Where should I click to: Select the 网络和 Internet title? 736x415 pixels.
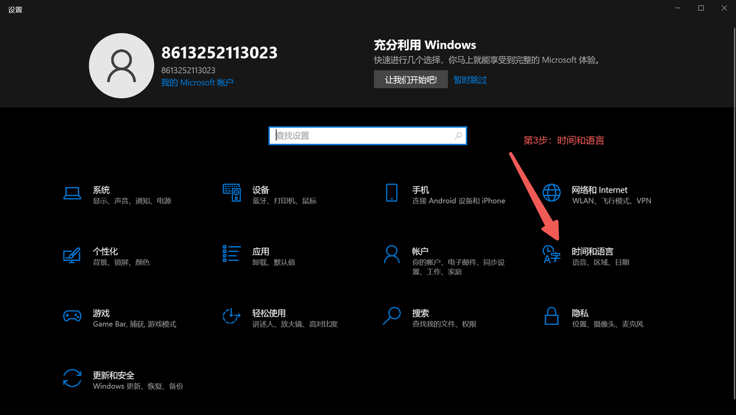click(600, 190)
